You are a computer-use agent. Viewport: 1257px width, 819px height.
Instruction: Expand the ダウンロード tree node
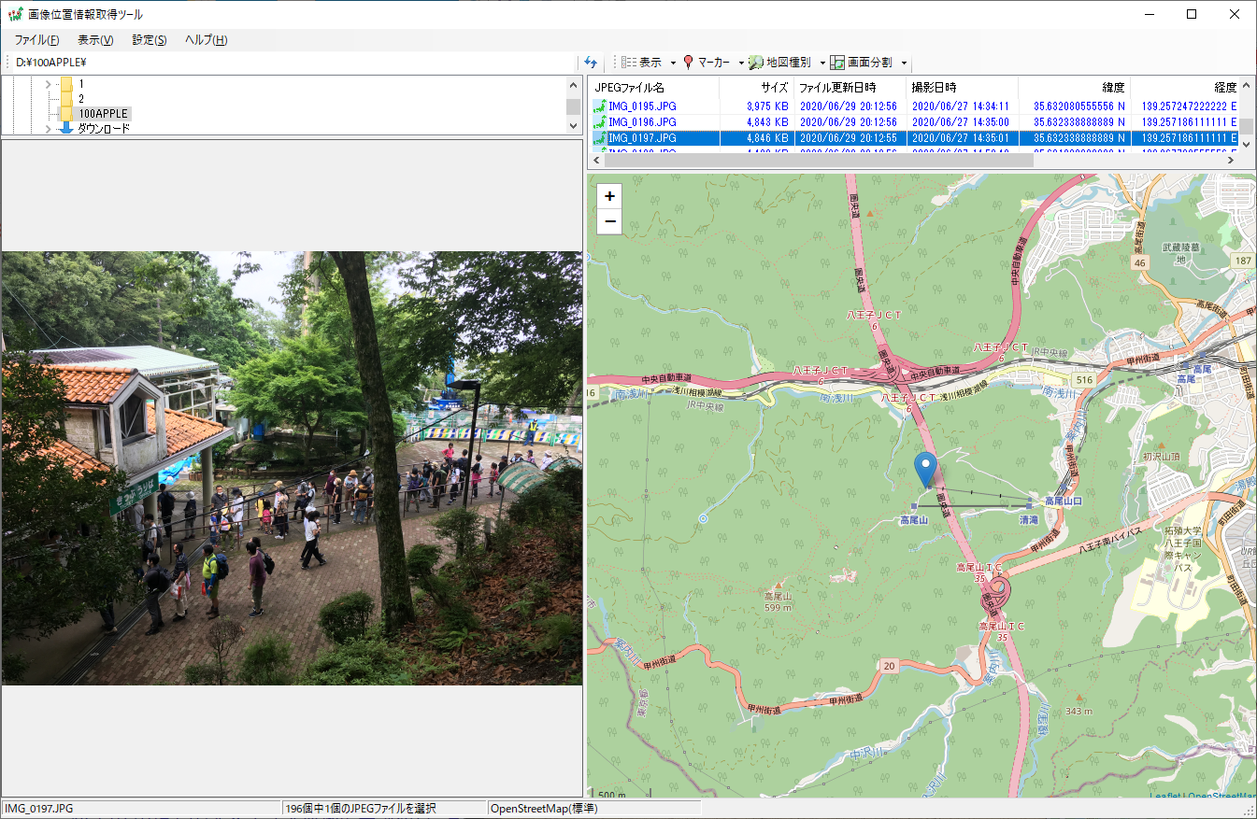click(x=48, y=129)
